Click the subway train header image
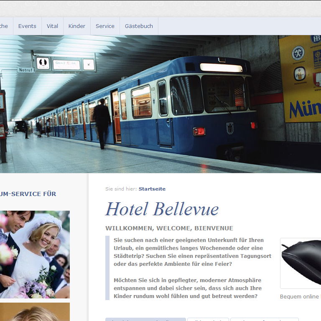The width and height of the screenshot is (321, 321). [x=160, y=104]
